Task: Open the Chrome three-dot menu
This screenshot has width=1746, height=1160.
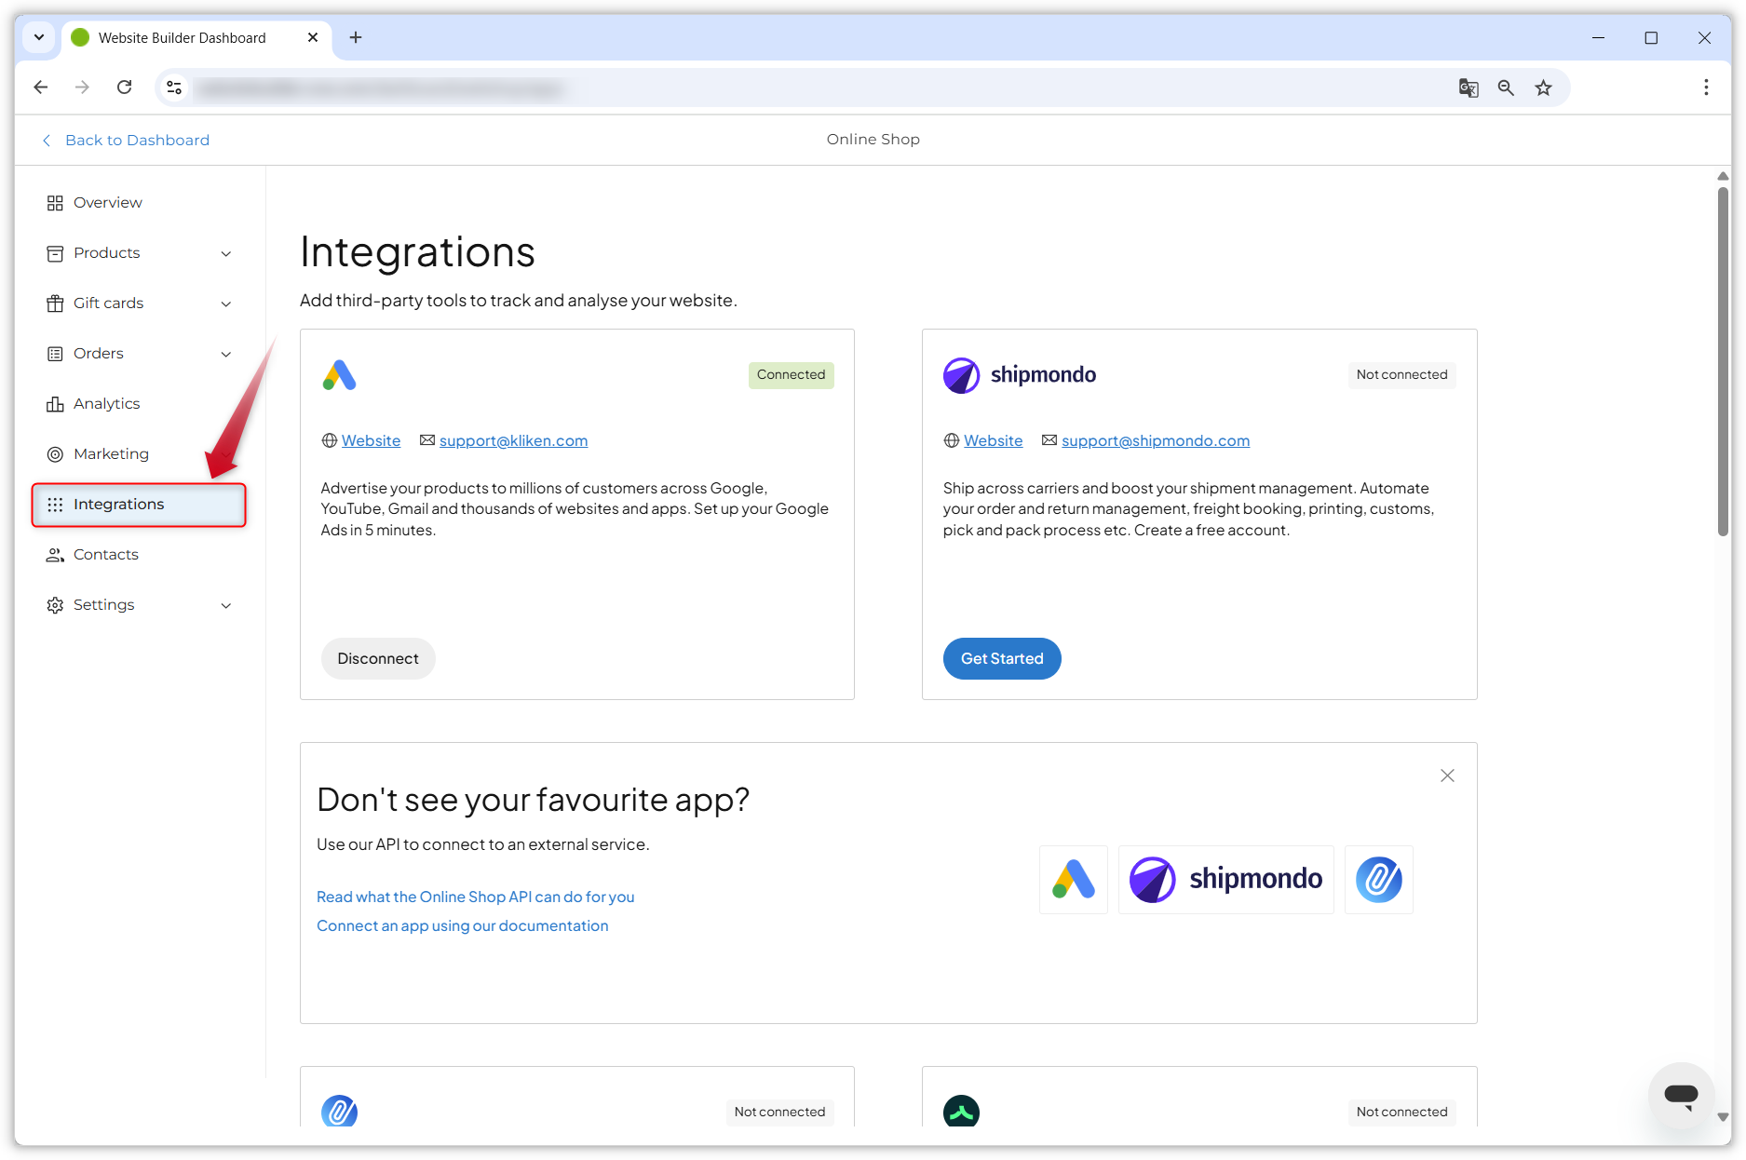Action: tap(1706, 88)
